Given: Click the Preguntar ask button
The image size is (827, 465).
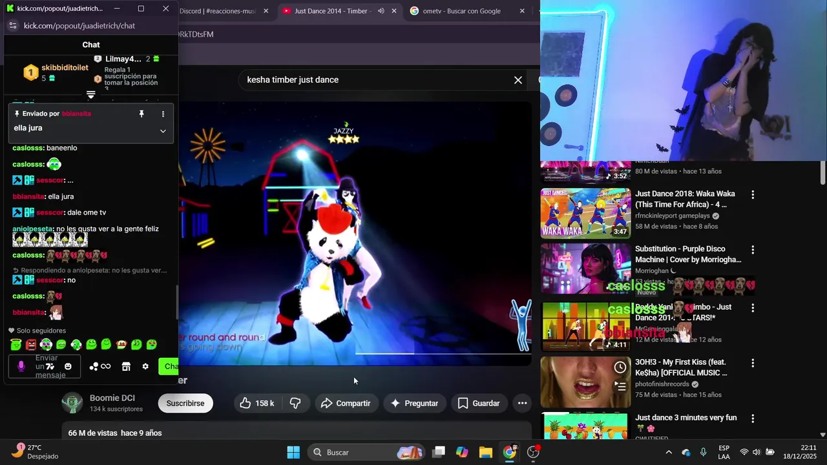Looking at the screenshot, I should (x=414, y=403).
